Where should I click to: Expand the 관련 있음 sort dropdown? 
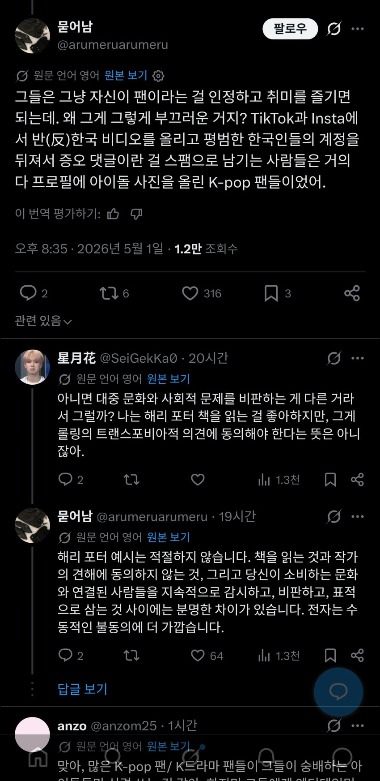pos(43,321)
